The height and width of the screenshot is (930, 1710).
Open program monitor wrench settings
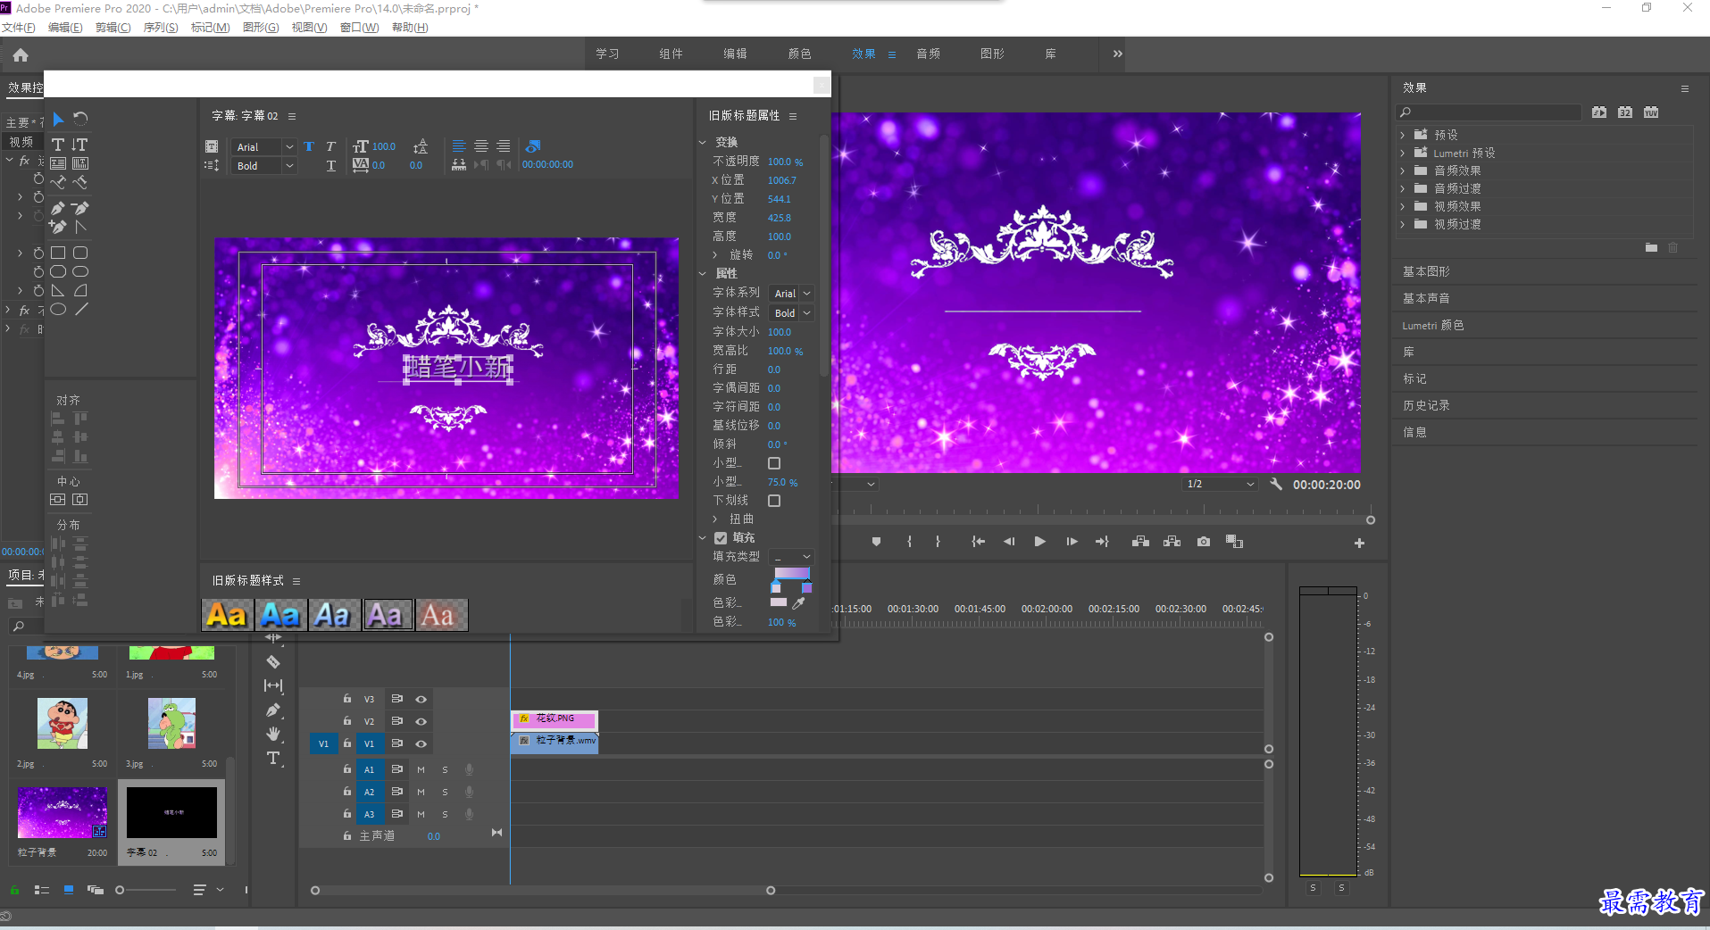pos(1276,484)
